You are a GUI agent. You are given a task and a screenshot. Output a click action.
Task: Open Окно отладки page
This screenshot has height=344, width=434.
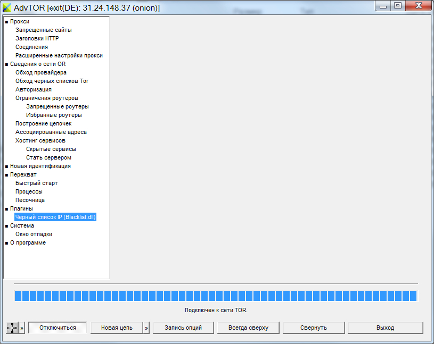click(x=34, y=234)
